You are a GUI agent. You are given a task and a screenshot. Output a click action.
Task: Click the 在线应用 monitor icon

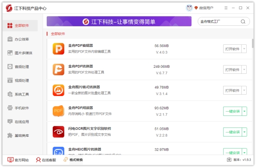click(10, 121)
